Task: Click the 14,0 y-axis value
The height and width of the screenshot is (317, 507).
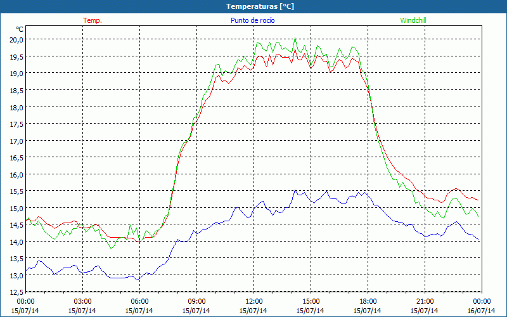Action: [16, 242]
